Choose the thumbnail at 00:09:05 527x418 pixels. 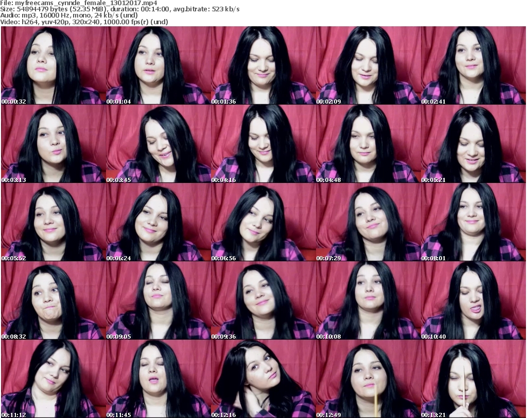[x=159, y=300]
